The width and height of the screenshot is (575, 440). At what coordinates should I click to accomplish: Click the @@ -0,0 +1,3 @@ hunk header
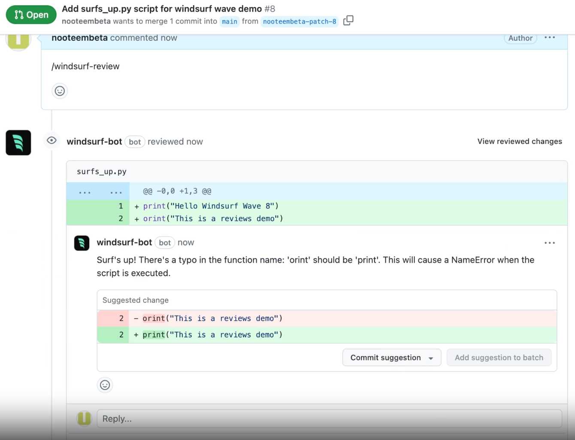177,191
